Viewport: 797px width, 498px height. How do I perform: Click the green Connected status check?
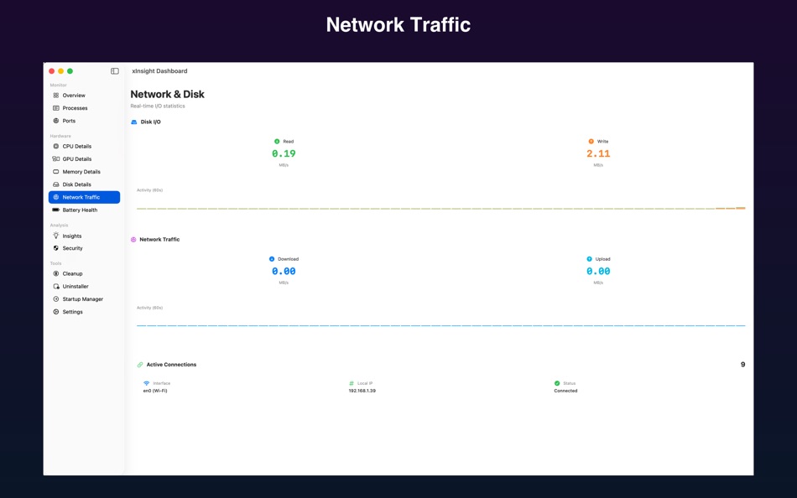(x=557, y=383)
